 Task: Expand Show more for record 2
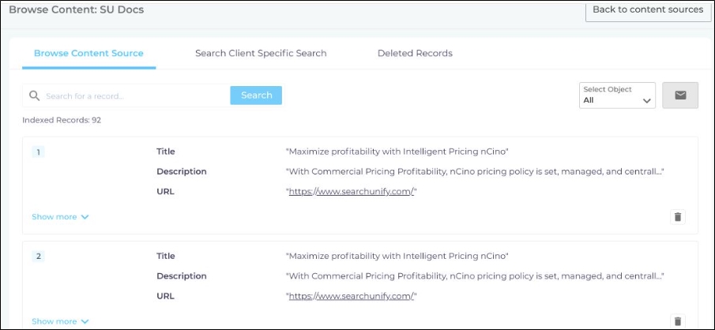[60, 321]
